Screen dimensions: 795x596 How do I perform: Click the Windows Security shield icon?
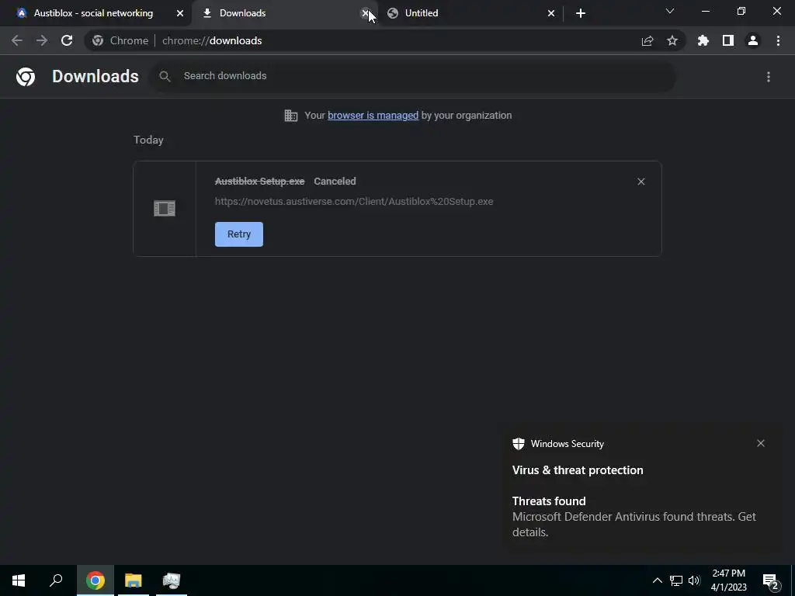[518, 444]
